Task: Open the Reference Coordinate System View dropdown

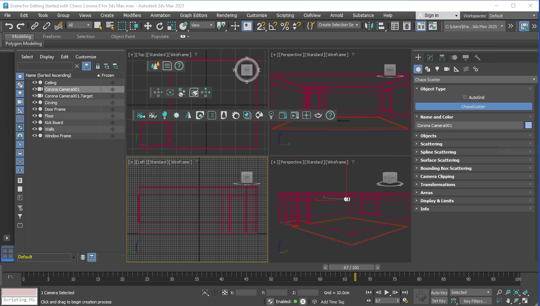Action: (202, 25)
